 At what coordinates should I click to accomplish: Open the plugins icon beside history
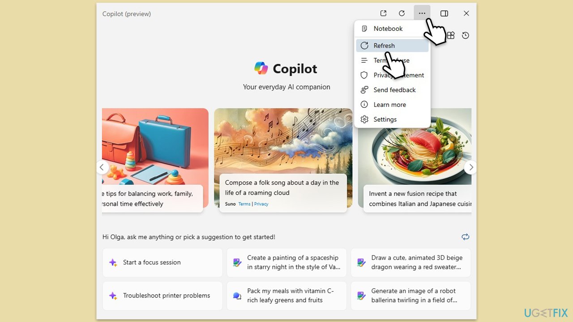click(x=451, y=35)
